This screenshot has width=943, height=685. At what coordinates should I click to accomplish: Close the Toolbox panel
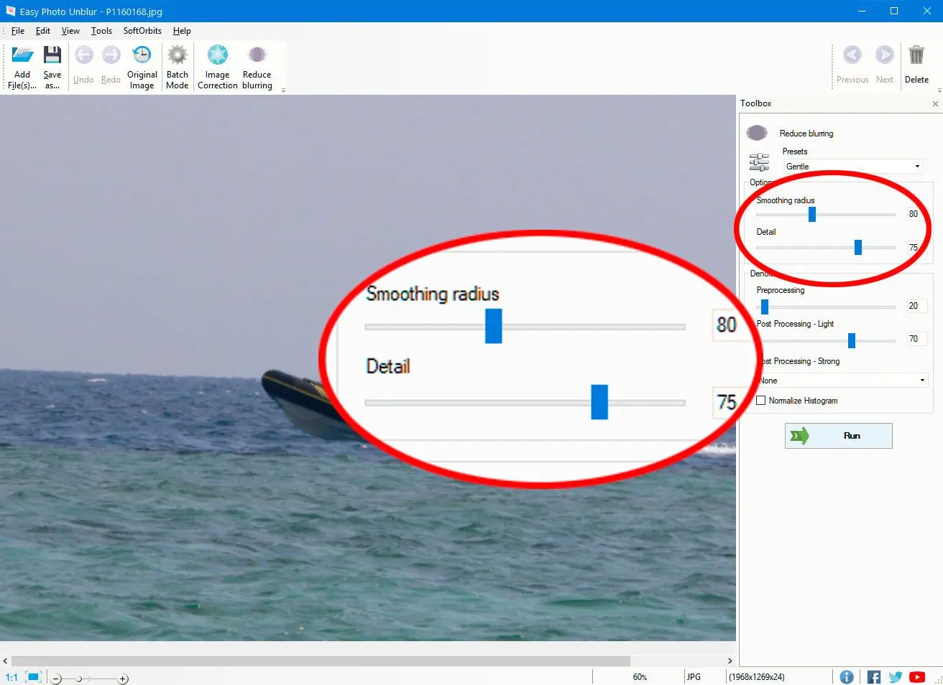pyautogui.click(x=935, y=104)
